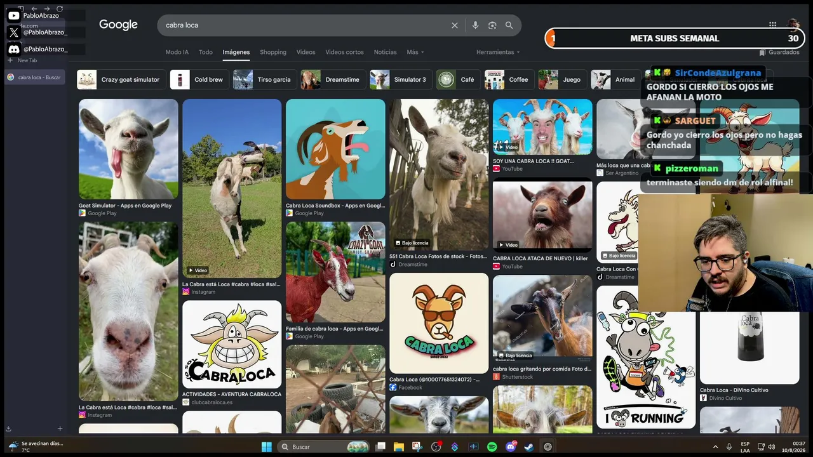Open the weather widget on the taskbar

coord(36,447)
